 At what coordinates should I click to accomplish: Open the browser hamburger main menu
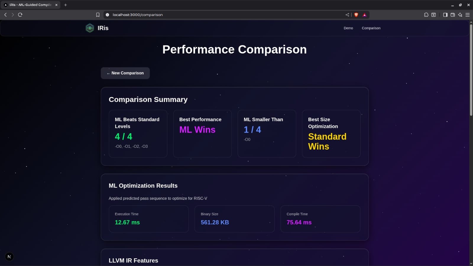467,15
